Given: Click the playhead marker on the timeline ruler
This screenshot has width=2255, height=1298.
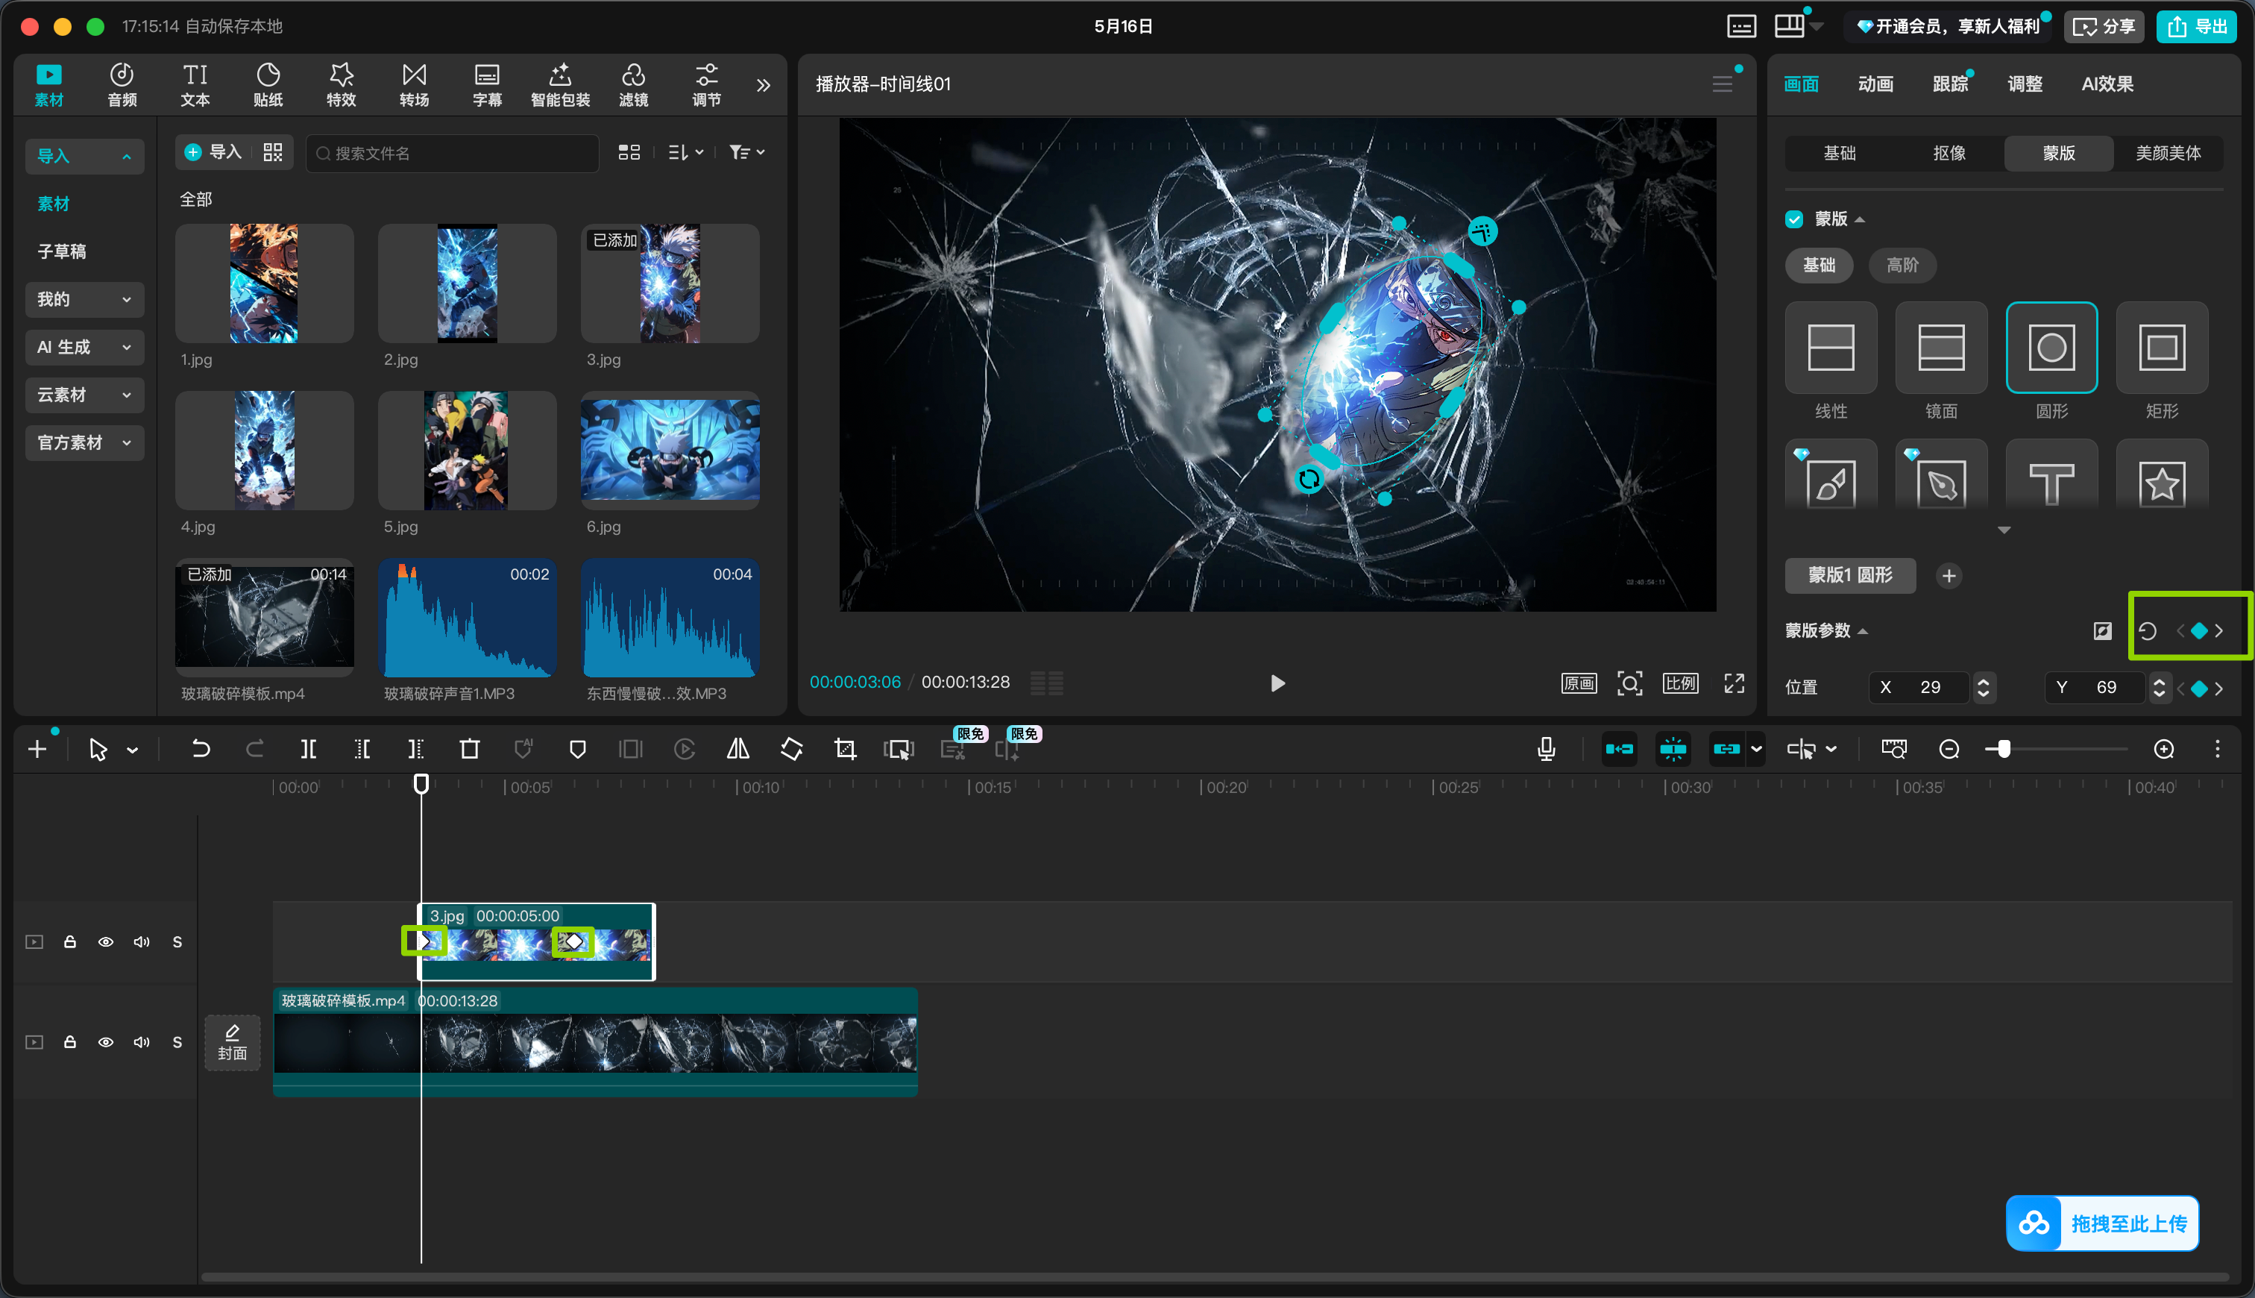Looking at the screenshot, I should pos(421,783).
